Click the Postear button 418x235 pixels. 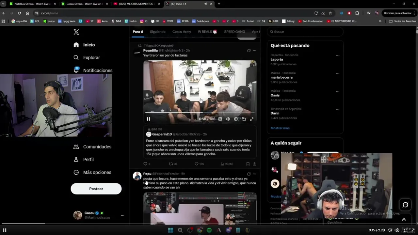tap(96, 189)
